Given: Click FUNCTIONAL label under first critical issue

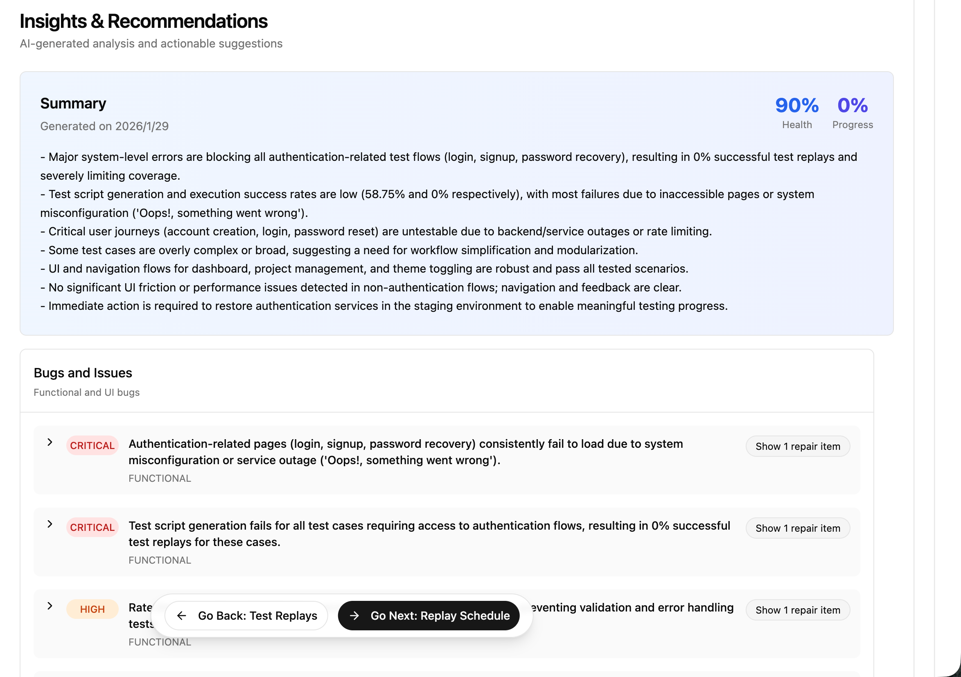Looking at the screenshot, I should (160, 478).
